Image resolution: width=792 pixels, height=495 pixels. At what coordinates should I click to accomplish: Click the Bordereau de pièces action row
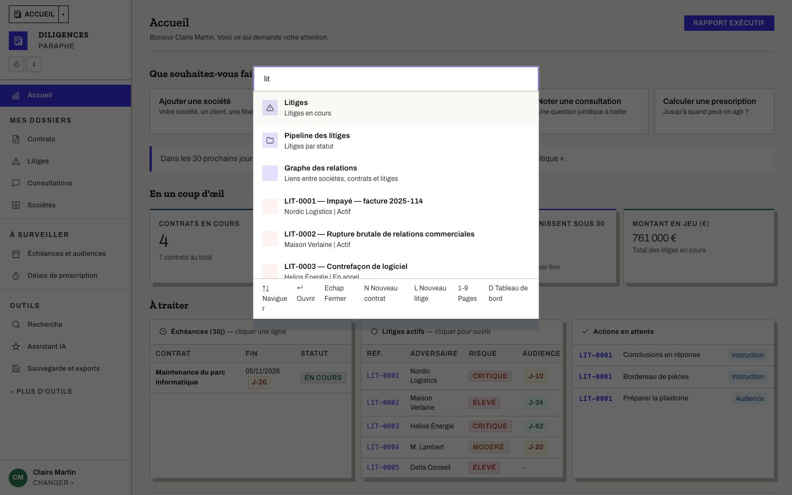[673, 377]
